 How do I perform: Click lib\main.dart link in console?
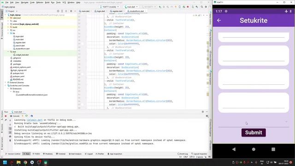35,120
